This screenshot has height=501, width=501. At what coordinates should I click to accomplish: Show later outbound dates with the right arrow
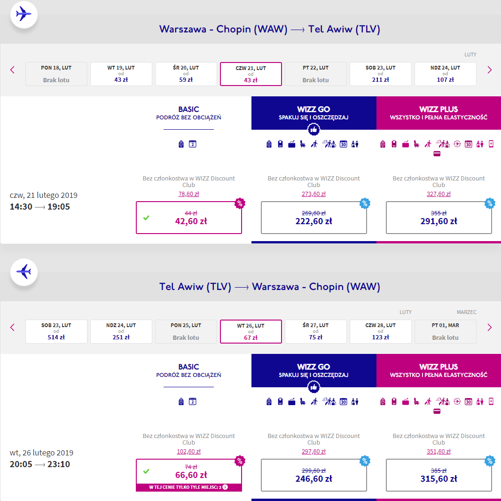pyautogui.click(x=489, y=70)
